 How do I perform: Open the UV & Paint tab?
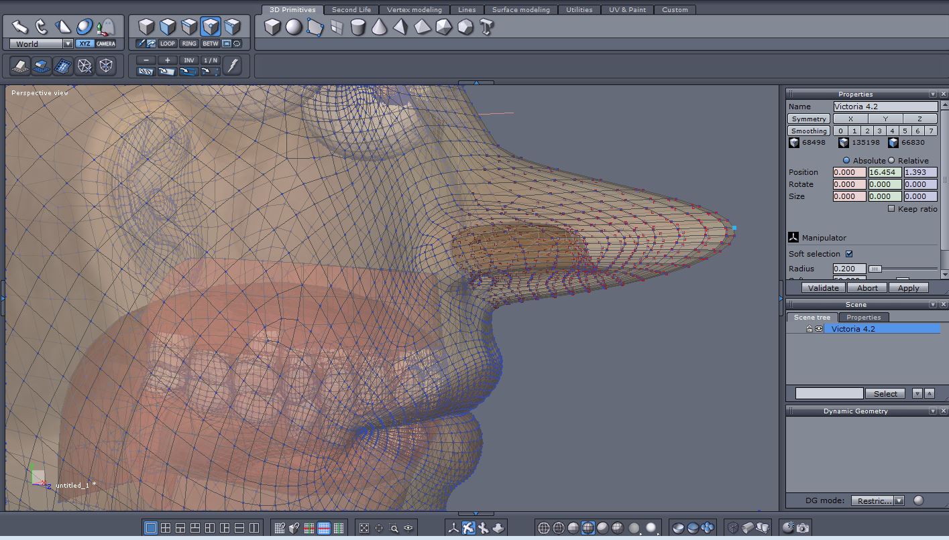(x=628, y=10)
